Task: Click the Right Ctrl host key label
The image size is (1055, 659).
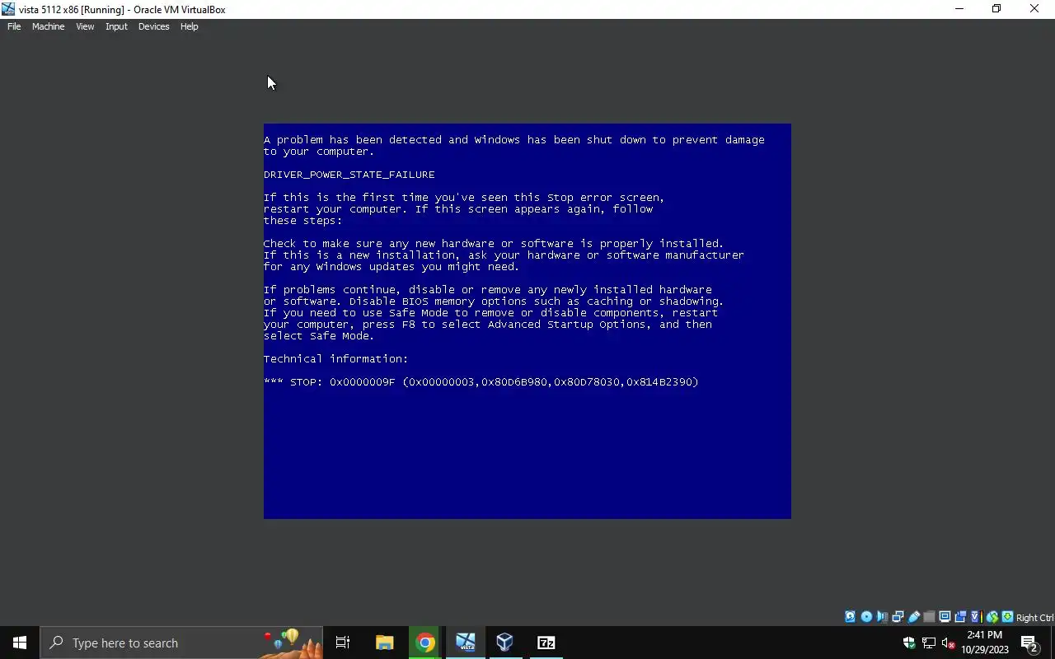Action: point(1035,618)
